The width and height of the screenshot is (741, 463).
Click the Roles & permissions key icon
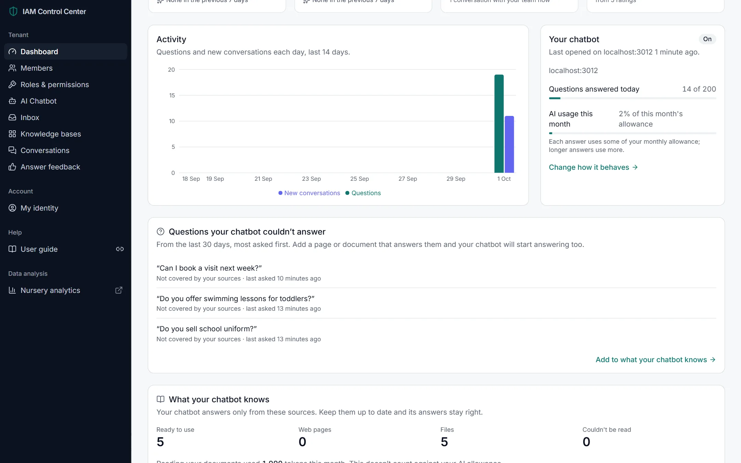[12, 84]
